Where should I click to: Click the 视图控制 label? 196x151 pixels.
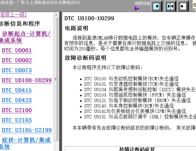(143, 3)
